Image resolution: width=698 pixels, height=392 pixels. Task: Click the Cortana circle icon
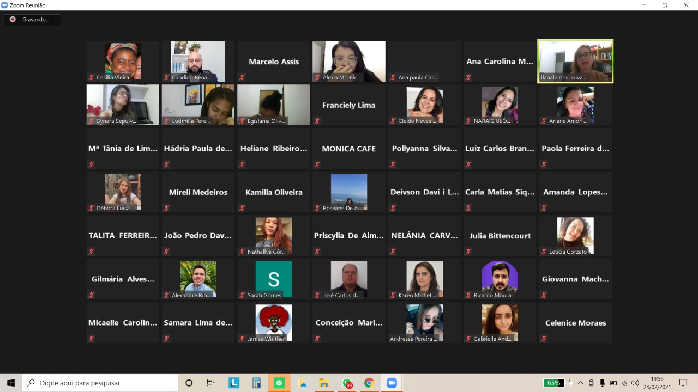point(189,383)
